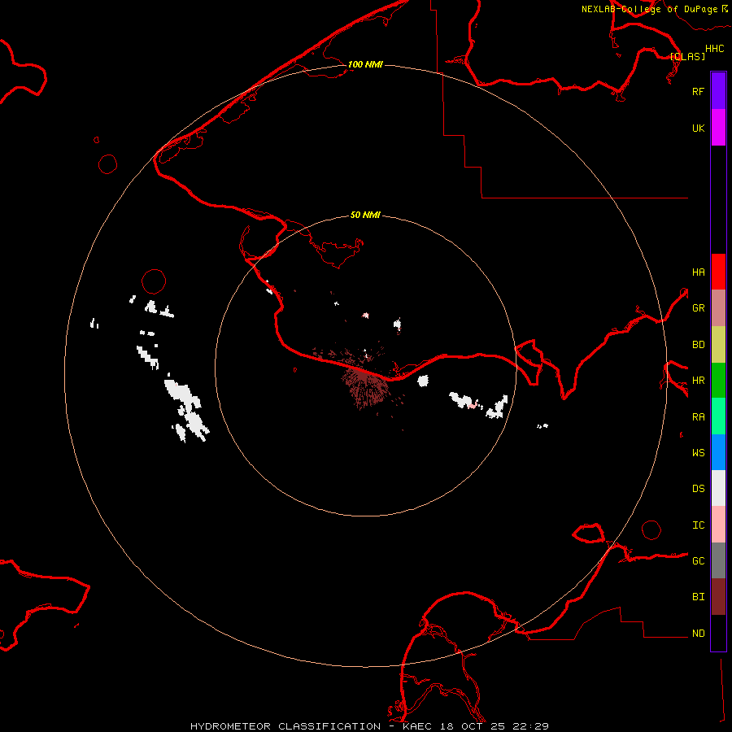
Task: Click the 18 OCT 25 date text
Action: (472, 726)
